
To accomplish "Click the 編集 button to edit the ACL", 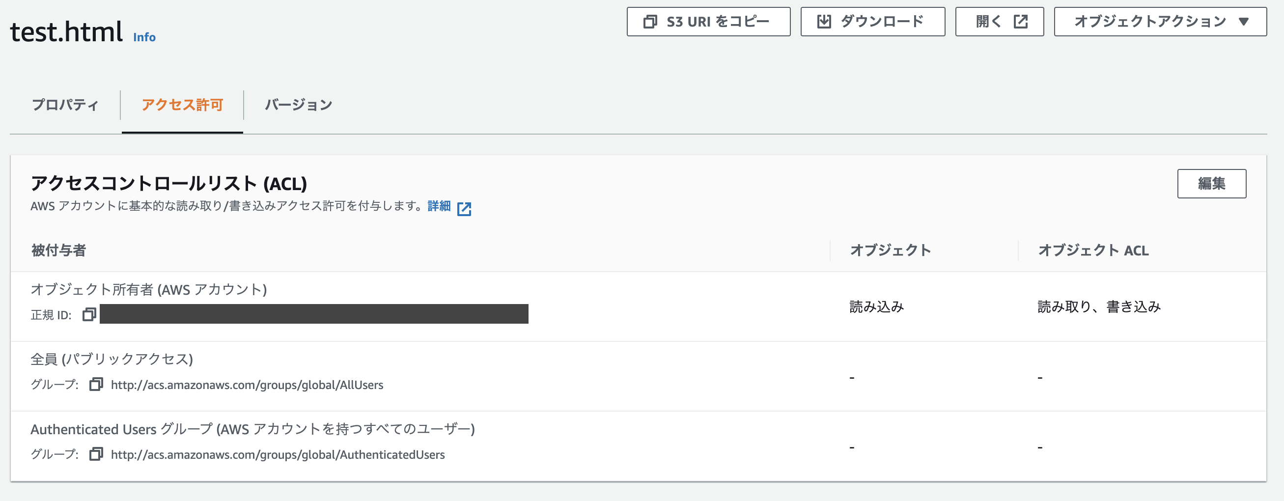I will pos(1212,183).
